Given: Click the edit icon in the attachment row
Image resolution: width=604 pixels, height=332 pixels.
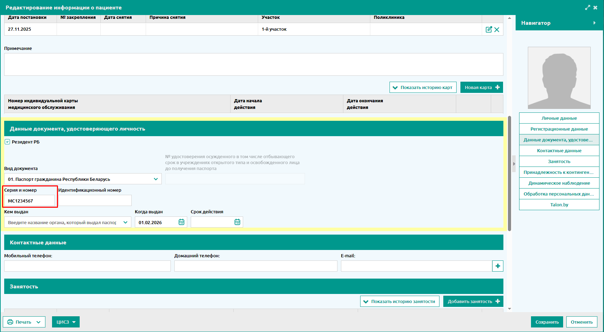Looking at the screenshot, I should coord(489,29).
